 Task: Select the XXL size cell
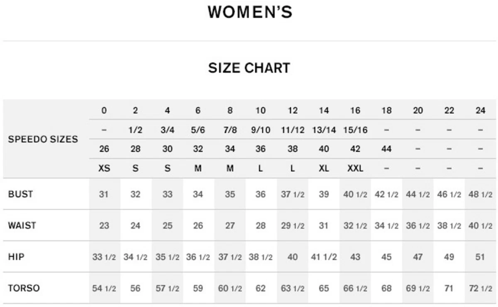(355, 169)
